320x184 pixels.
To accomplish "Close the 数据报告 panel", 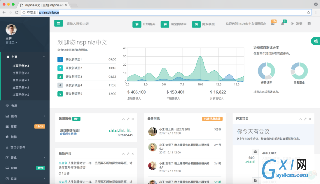I will click(133, 119).
